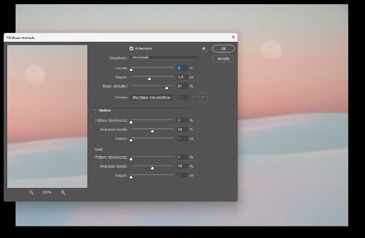Focus the Riduci disturbo value field
This screenshot has width=365, height=238.
click(182, 86)
